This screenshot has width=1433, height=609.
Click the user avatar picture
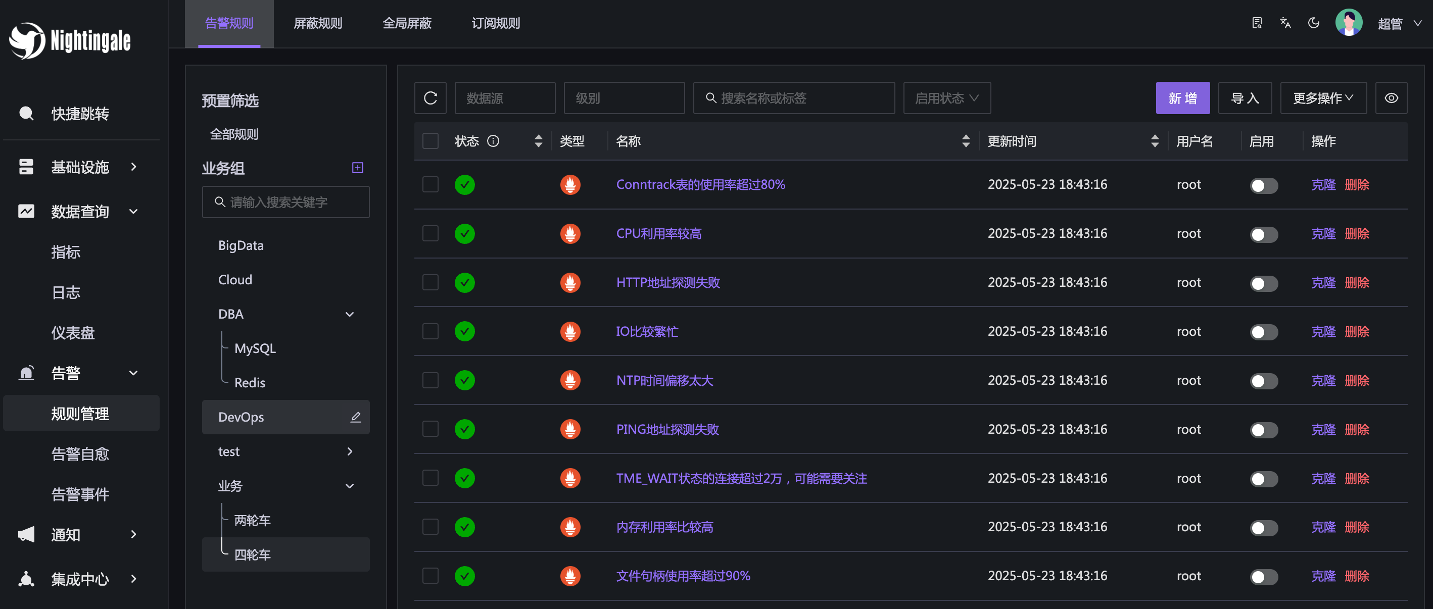point(1349,23)
